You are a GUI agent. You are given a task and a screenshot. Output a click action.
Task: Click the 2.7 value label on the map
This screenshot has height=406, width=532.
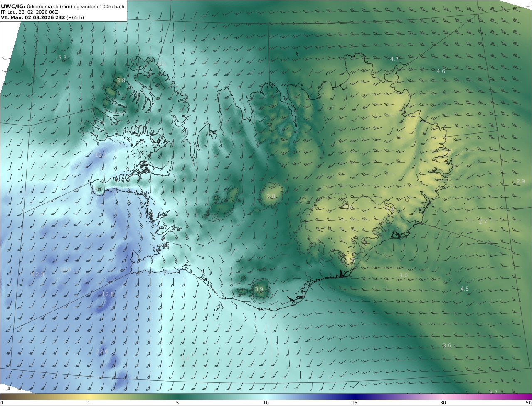click(483, 222)
